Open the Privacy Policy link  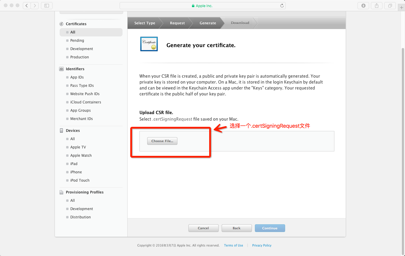click(x=262, y=245)
